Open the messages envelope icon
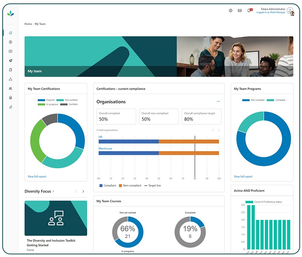The width and height of the screenshot is (302, 257). [240, 11]
